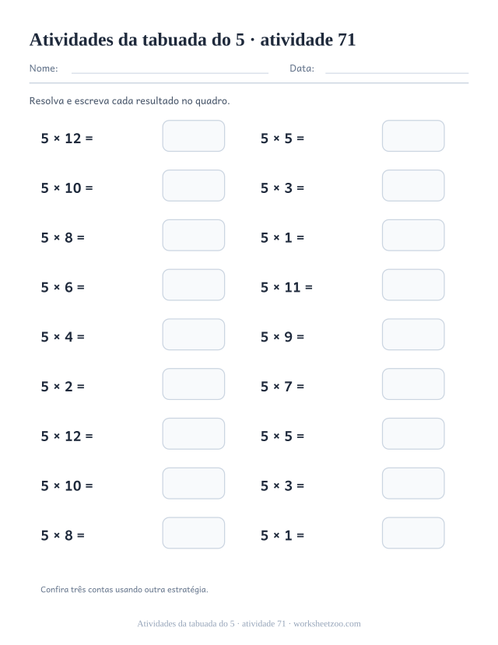Select answer box for 5 × 4
Viewport: 498px width, 645px height.
click(x=194, y=335)
